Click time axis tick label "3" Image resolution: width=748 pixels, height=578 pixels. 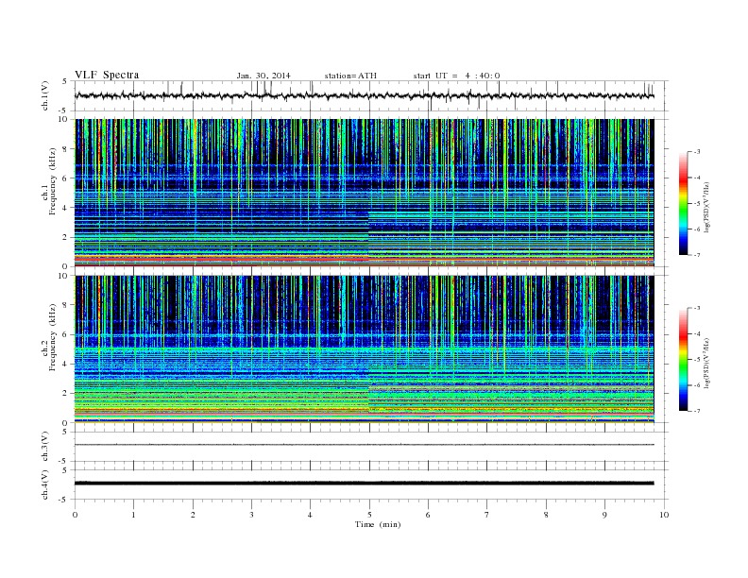click(x=251, y=515)
